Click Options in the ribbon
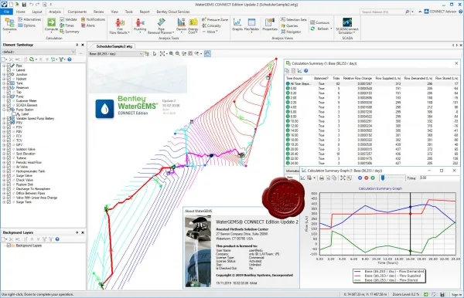The image size is (464, 298). click(26, 25)
